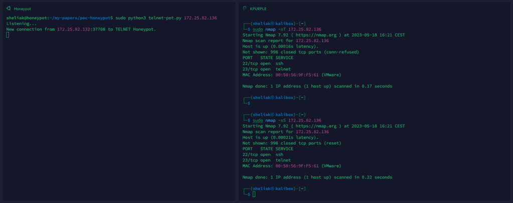Screen dimensions: 513x203
Task: Click the KPURPLE pane icon
Action: 245,8
